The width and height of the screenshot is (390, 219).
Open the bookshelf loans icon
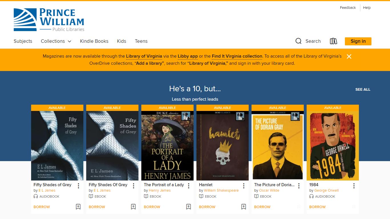(x=333, y=41)
